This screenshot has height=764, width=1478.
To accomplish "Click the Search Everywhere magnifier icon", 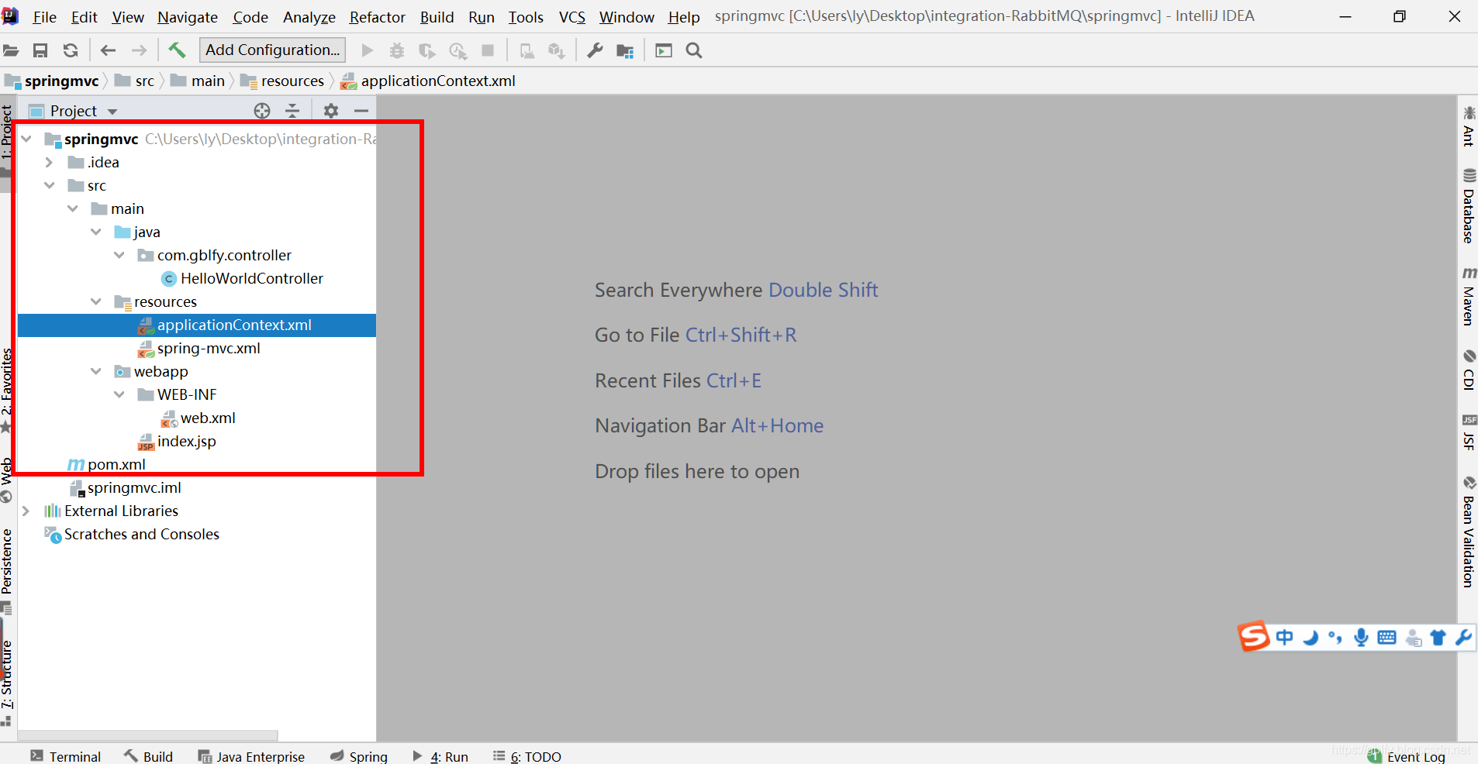I will click(x=694, y=50).
